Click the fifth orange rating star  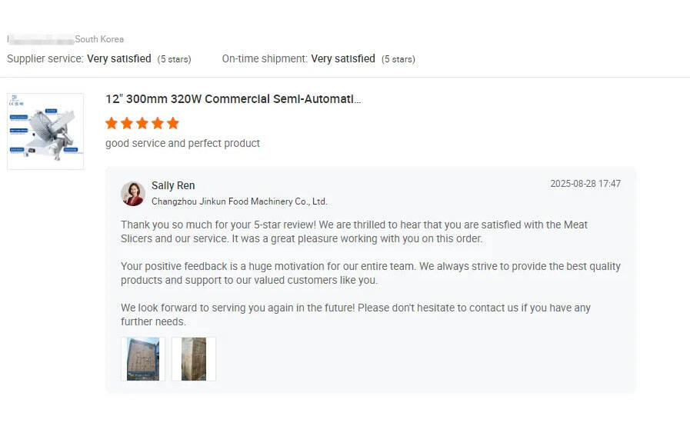click(x=173, y=123)
